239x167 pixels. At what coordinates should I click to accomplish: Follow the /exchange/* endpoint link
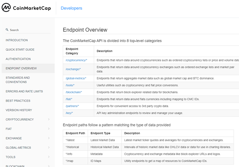coord(73,69)
